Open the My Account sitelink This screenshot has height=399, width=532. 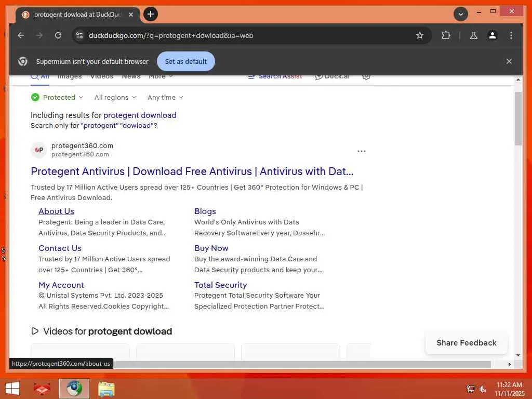tap(61, 285)
